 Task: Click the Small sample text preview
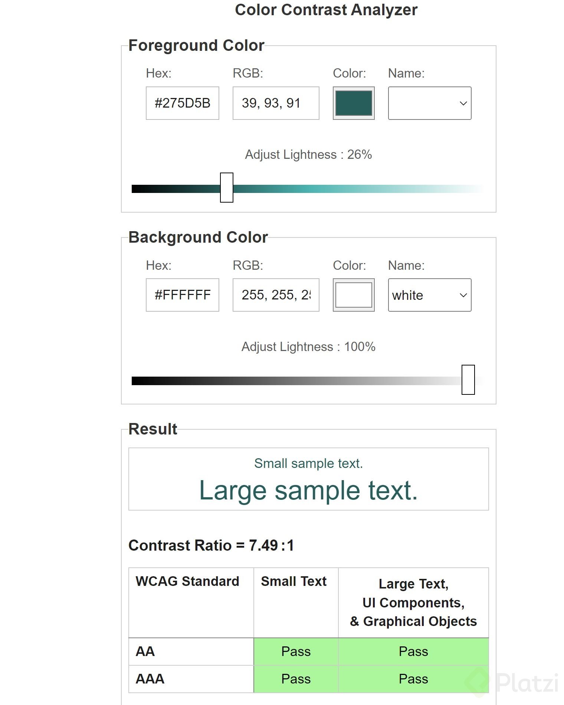click(308, 463)
